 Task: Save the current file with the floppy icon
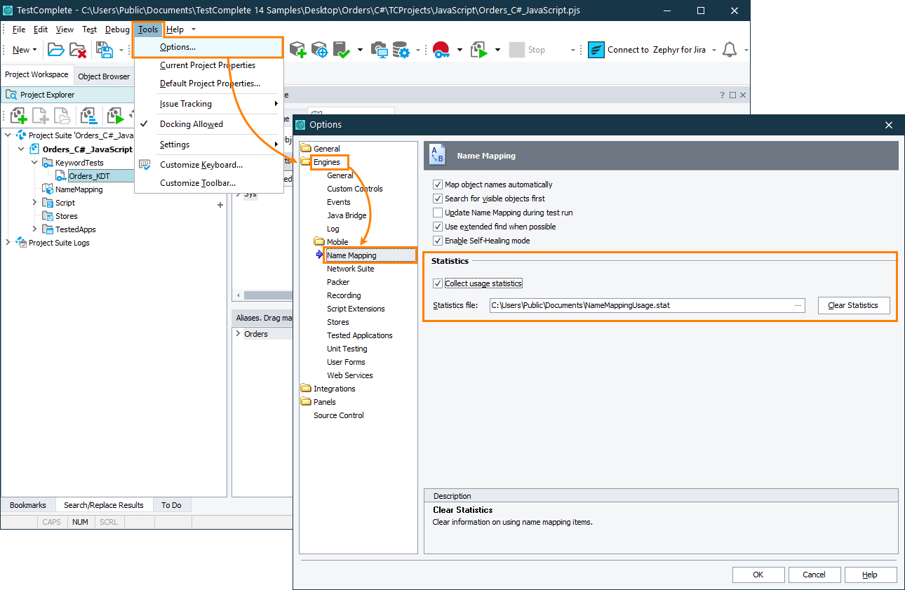click(x=105, y=49)
